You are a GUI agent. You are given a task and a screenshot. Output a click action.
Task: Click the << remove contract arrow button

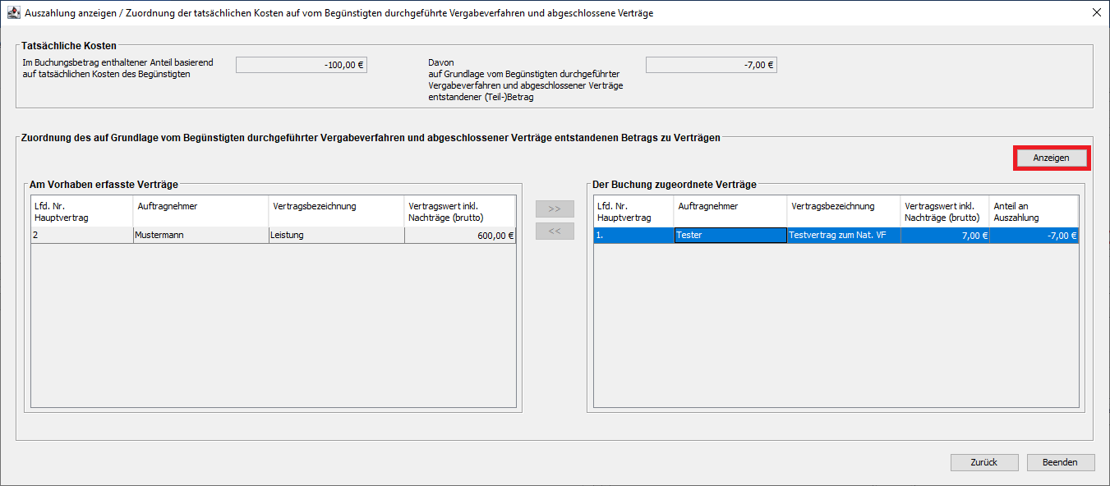(555, 232)
